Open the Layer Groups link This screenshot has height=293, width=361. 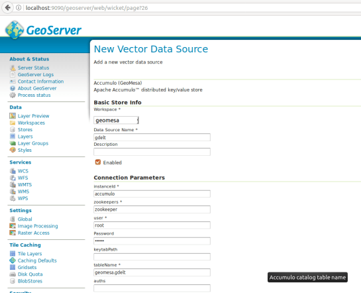pos(33,143)
